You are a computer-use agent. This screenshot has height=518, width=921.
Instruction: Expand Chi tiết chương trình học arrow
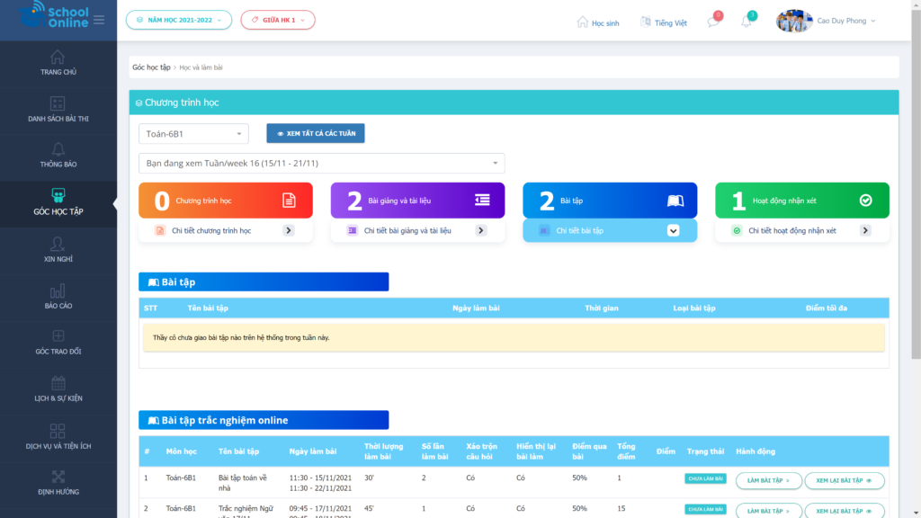pos(289,231)
